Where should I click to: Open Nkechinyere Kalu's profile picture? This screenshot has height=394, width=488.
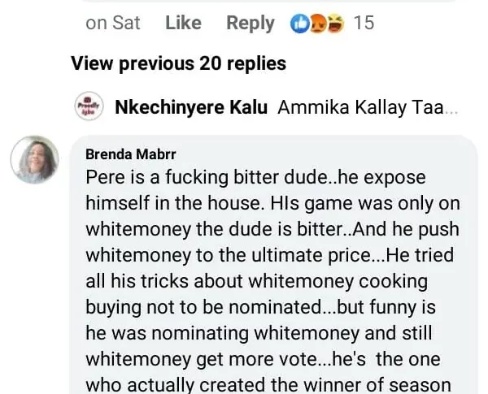click(87, 107)
